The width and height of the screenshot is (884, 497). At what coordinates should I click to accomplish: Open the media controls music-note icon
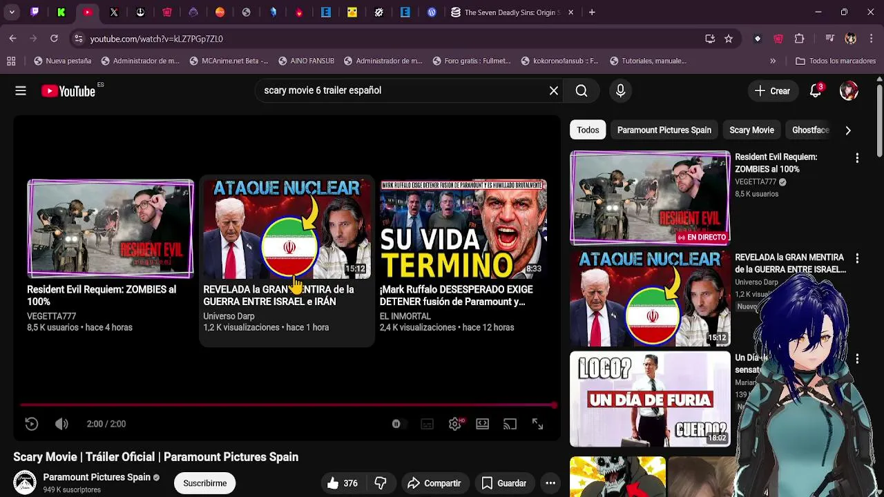830,39
